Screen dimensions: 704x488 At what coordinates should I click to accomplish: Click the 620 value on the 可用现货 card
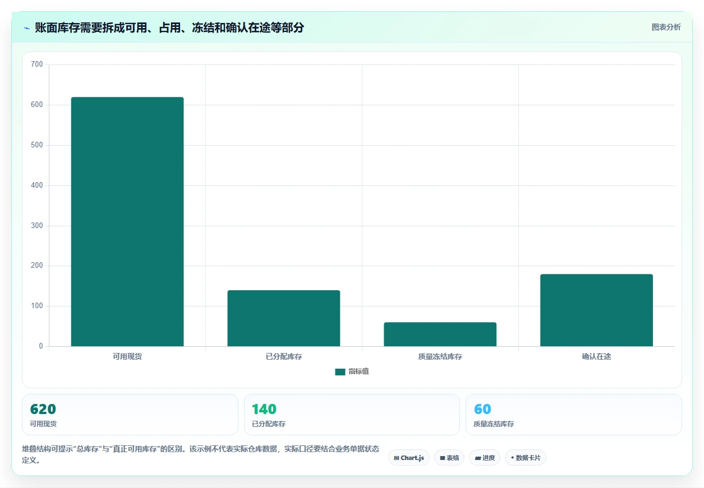coord(43,409)
